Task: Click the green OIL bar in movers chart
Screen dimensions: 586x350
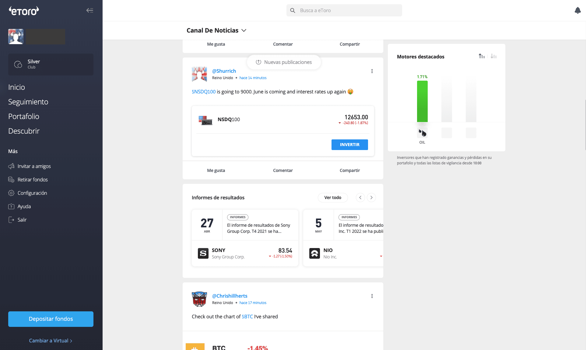Action: [422, 101]
